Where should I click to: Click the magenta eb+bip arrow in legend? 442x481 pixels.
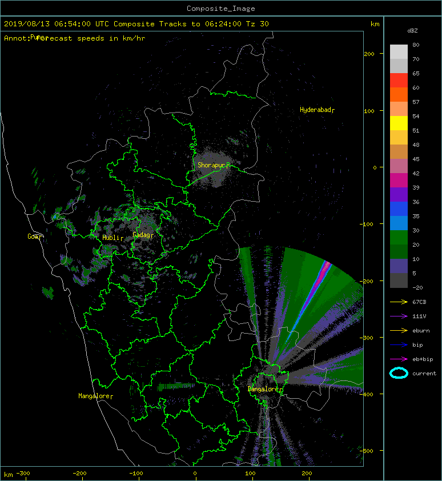pos(399,359)
